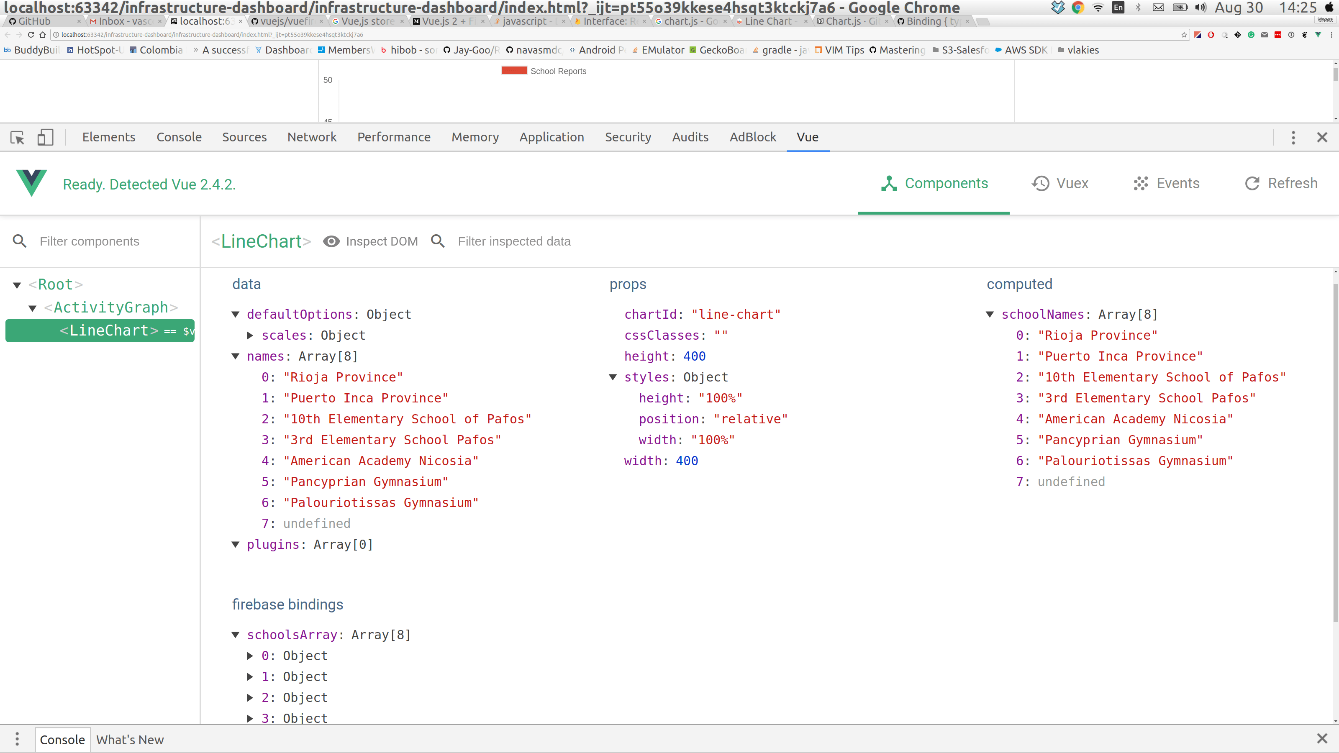Expand schoolsArray item 2 Object
Image resolution: width=1339 pixels, height=753 pixels.
250,697
